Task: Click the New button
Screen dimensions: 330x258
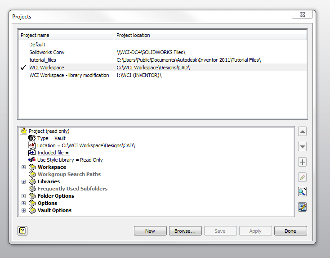Action: (150, 231)
